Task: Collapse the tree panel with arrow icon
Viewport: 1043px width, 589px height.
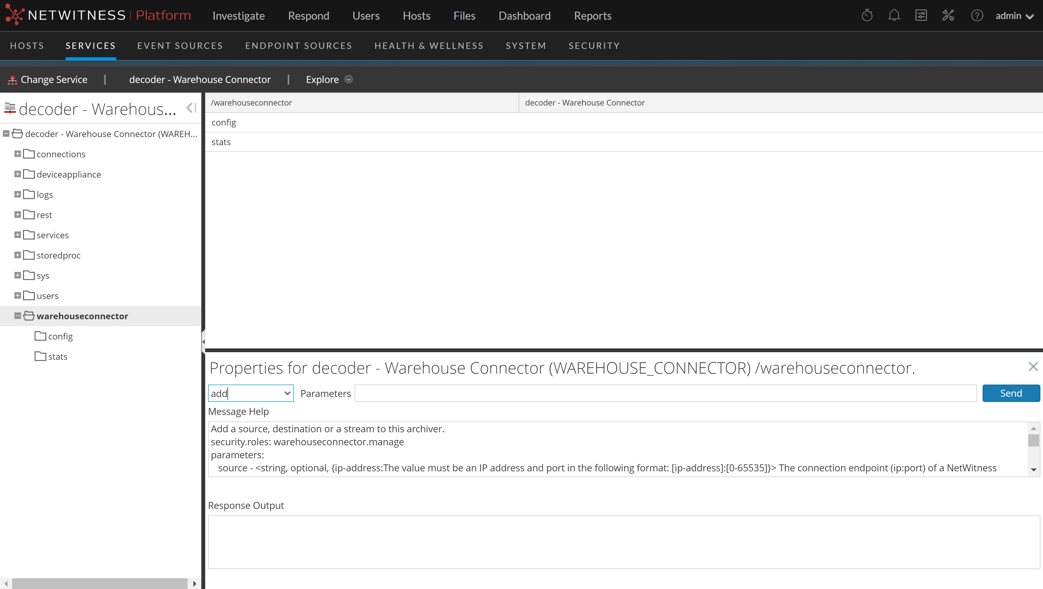Action: (191, 108)
